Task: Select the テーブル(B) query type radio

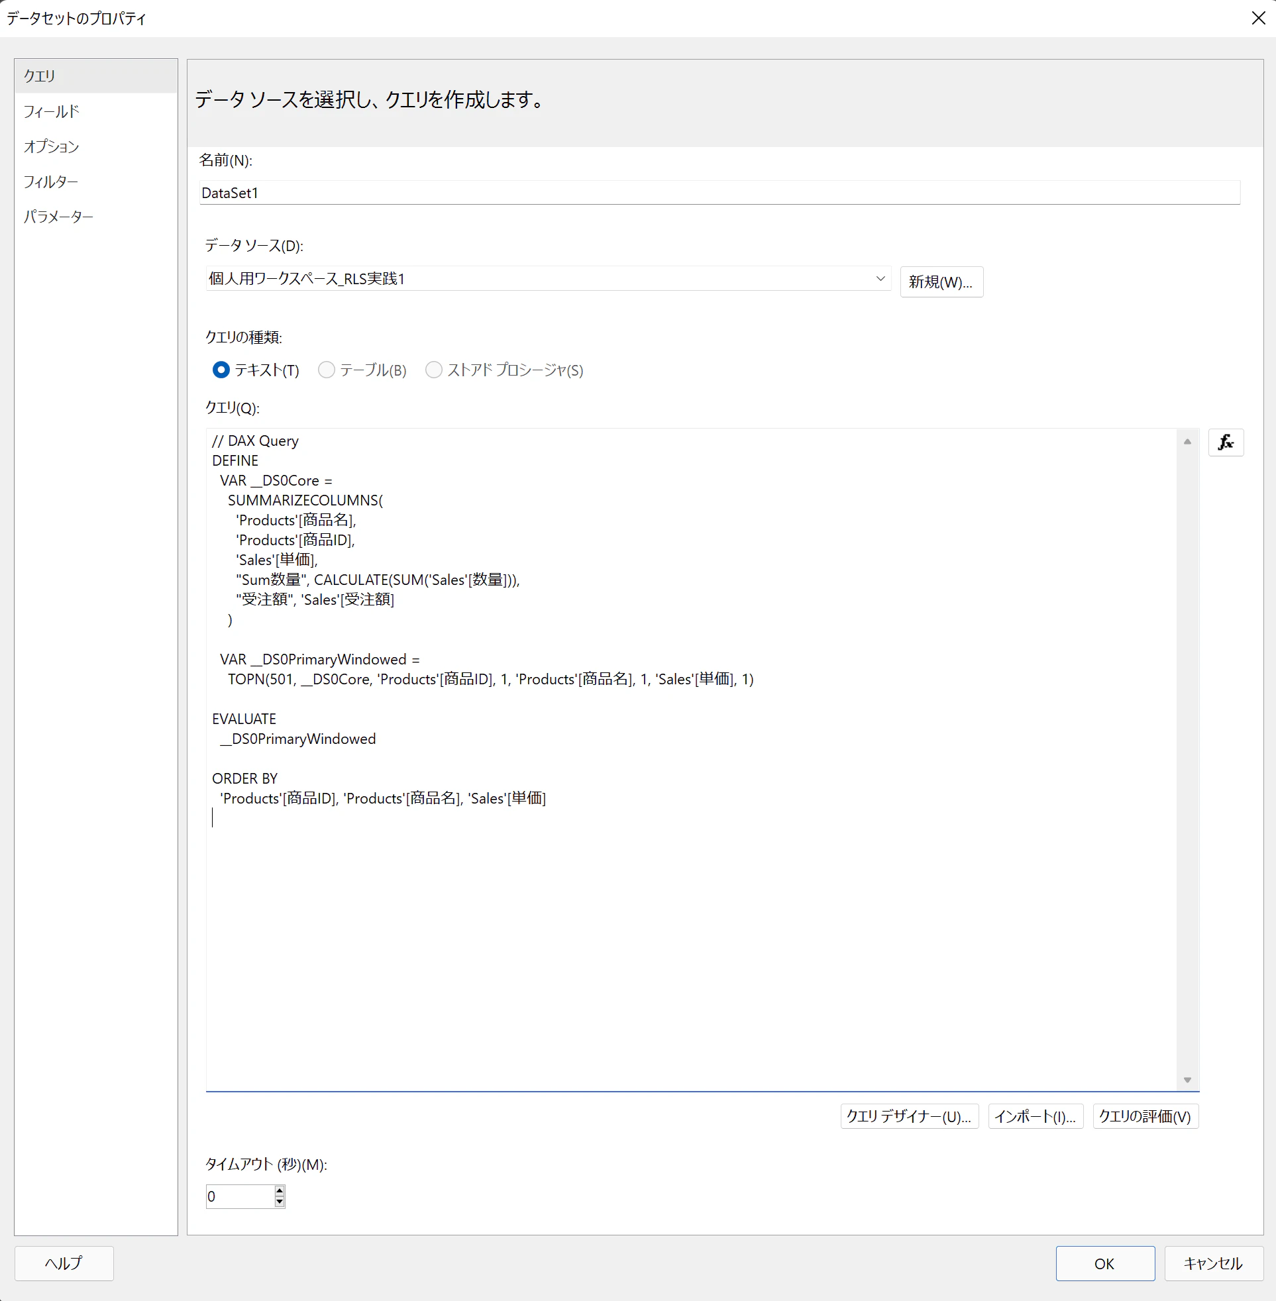Action: 327,370
